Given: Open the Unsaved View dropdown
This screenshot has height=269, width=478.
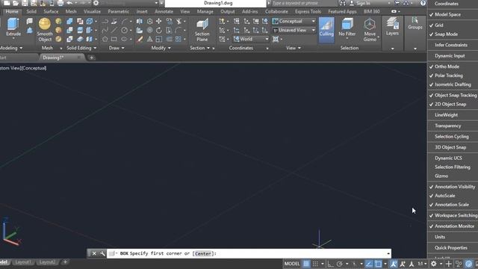Looking at the screenshot, I should [294, 30].
